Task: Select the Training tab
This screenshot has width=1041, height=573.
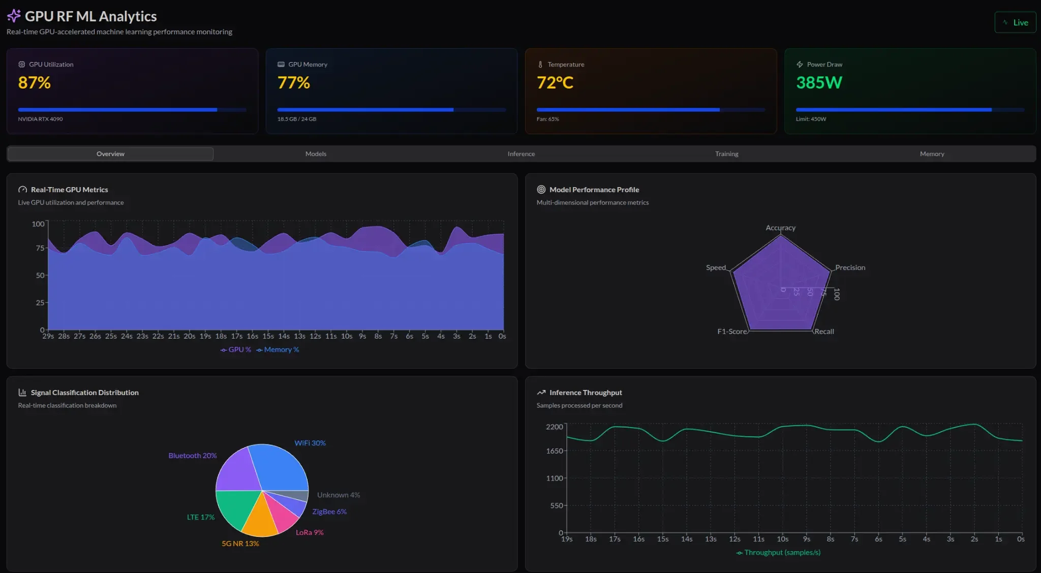Action: point(726,154)
